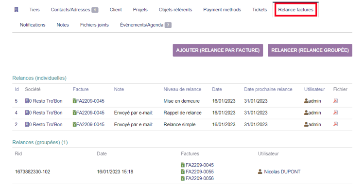Open the Notes tab
The image size is (364, 190).
pos(63,25)
